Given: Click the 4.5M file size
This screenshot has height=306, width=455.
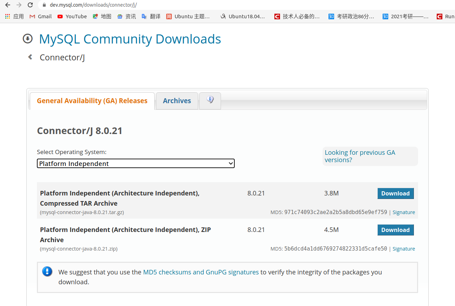Looking at the screenshot, I should click(x=331, y=230).
